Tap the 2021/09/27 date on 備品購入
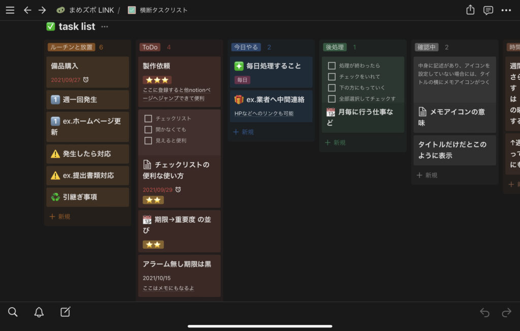 [66, 80]
